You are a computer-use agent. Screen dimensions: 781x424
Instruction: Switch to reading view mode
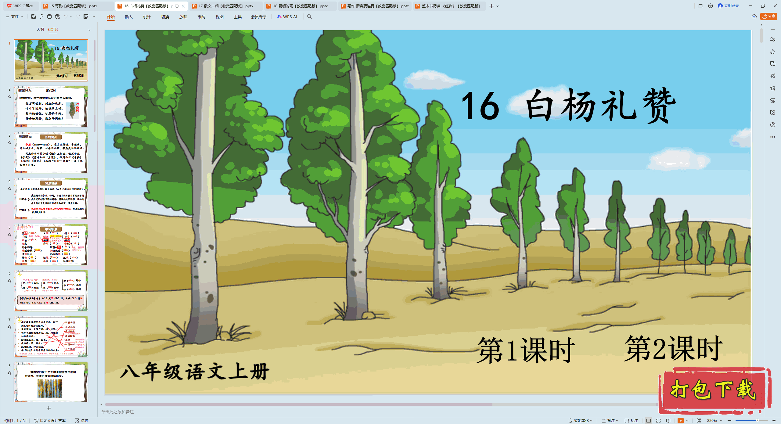tap(668, 421)
